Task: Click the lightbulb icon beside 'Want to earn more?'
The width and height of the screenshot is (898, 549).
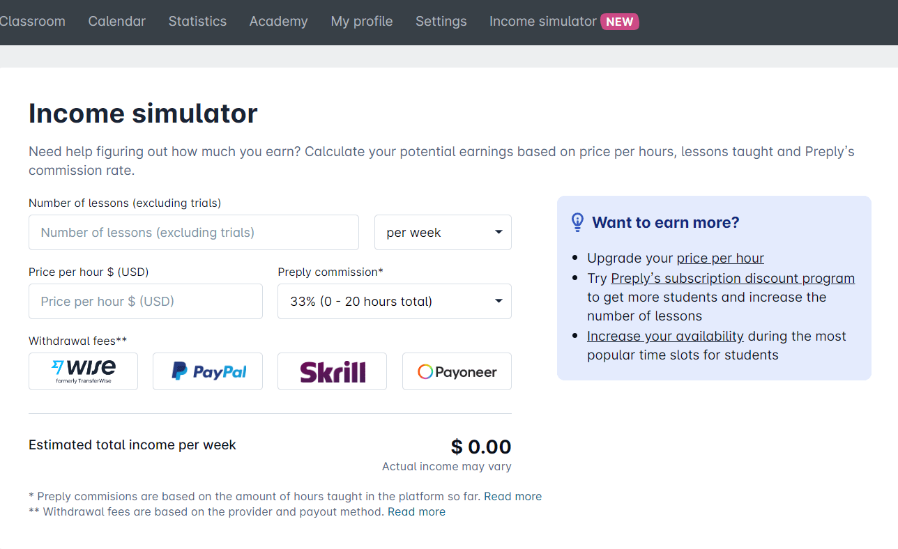Action: click(x=577, y=222)
